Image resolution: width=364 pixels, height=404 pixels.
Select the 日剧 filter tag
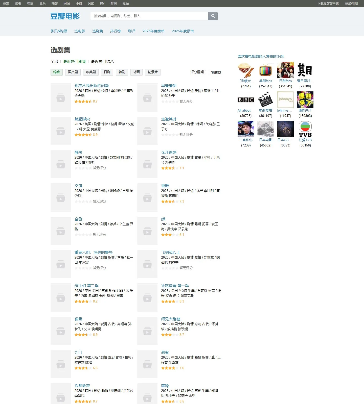tap(107, 72)
